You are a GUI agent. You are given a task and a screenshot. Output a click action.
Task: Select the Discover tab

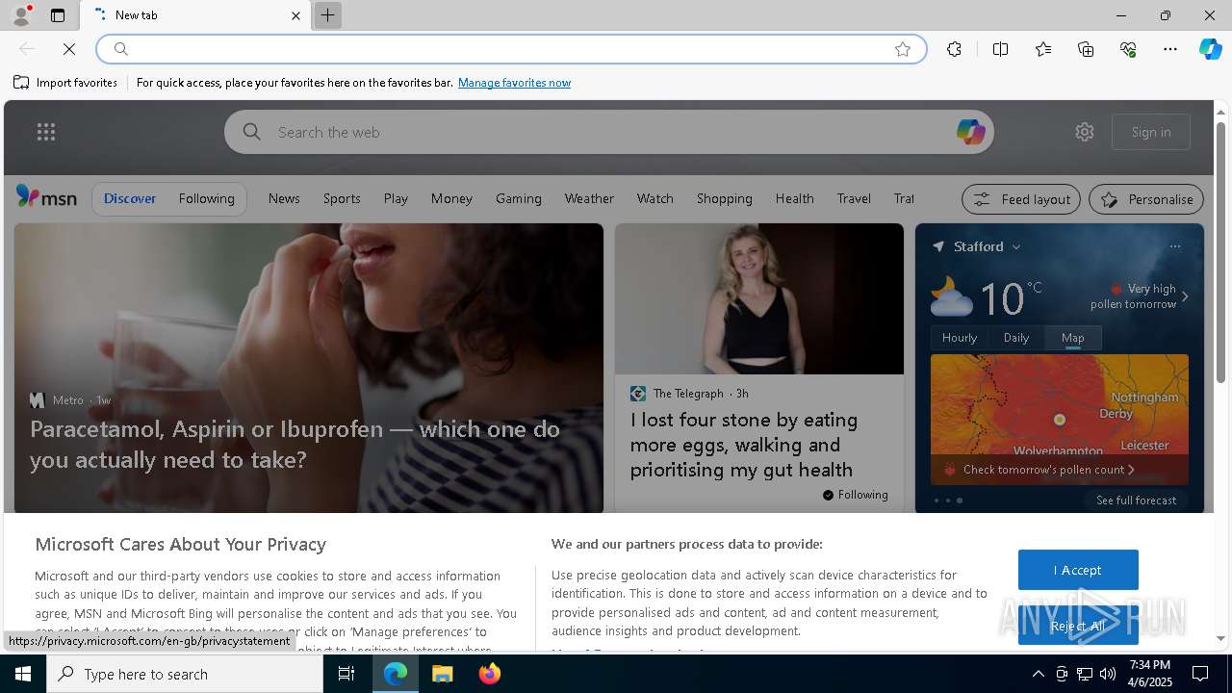pyautogui.click(x=130, y=198)
